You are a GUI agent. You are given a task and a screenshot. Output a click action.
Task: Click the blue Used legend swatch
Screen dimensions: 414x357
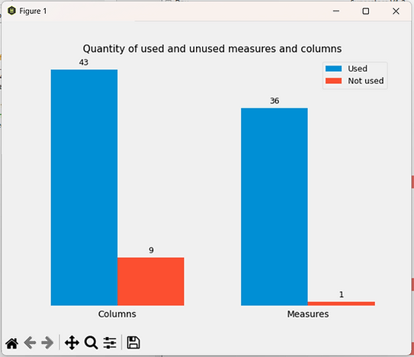tap(333, 69)
